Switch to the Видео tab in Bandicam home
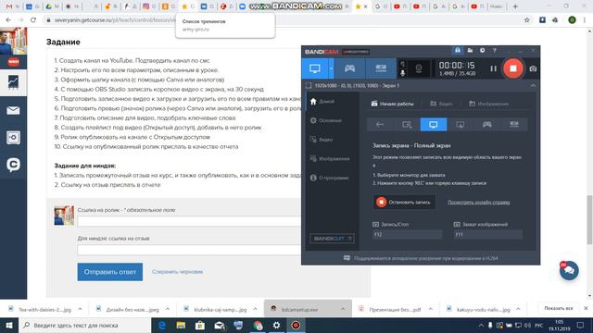 pyautogui.click(x=441, y=104)
